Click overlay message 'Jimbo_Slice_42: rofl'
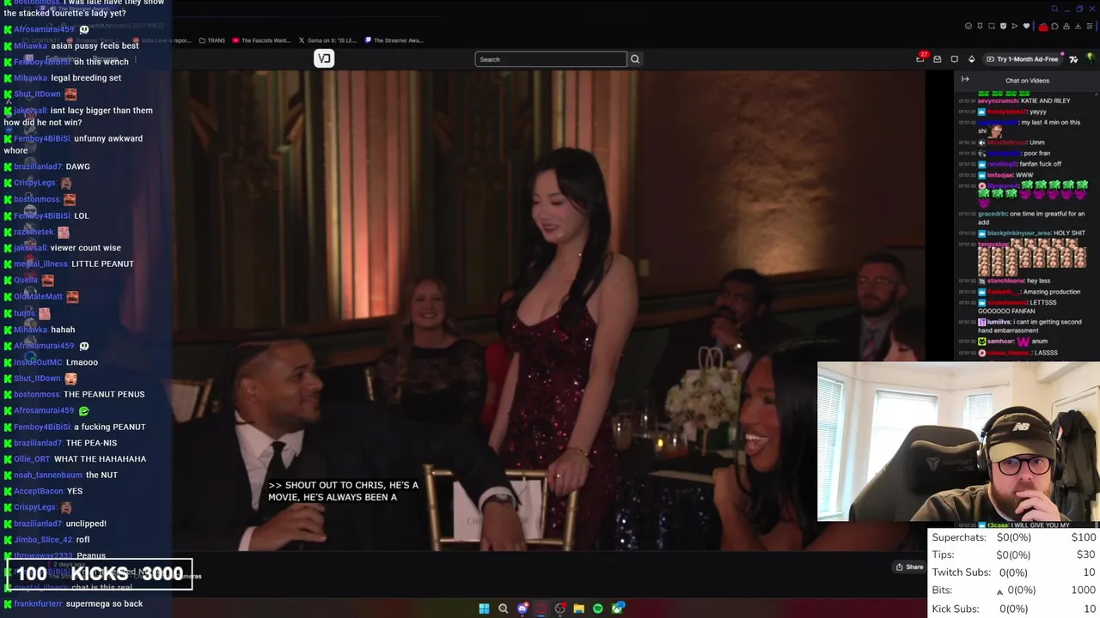Image resolution: width=1100 pixels, height=618 pixels. pyautogui.click(x=46, y=540)
